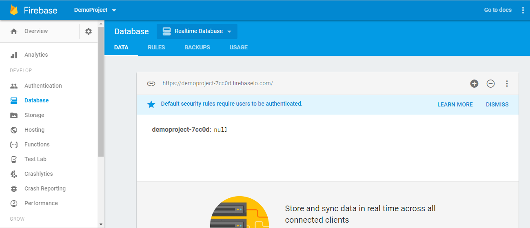Click the Authentication people icon
This screenshot has width=530, height=228.
[14, 86]
